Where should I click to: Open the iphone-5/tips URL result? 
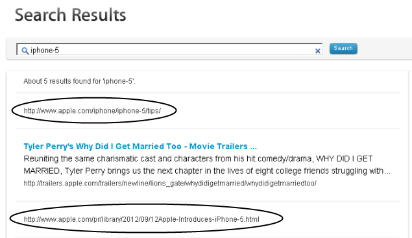[92, 111]
